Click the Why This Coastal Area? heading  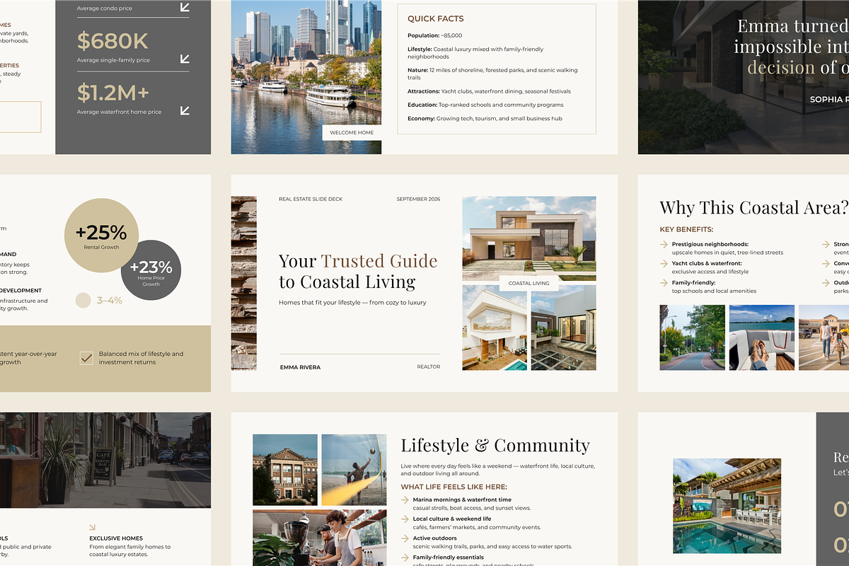pos(753,208)
